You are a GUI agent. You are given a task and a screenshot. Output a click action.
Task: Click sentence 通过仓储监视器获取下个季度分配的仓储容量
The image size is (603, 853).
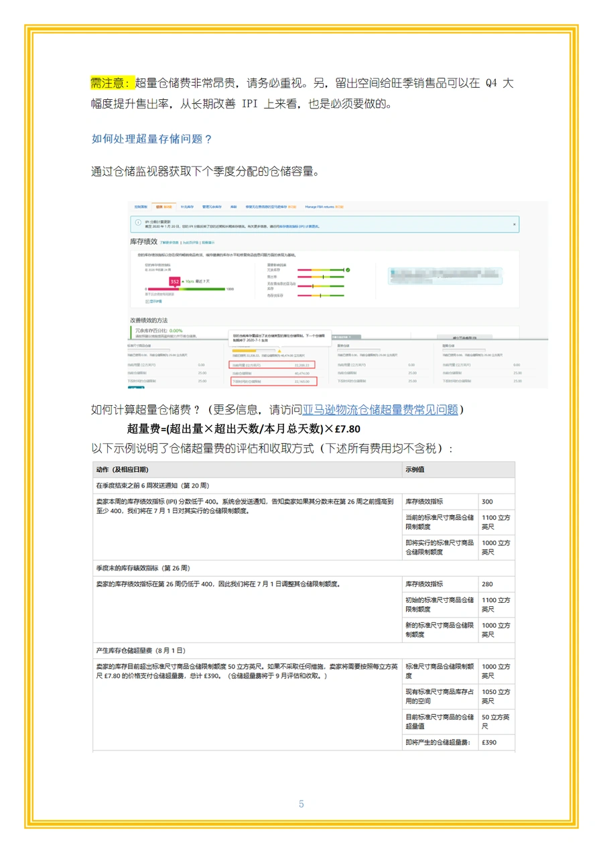[x=204, y=171]
